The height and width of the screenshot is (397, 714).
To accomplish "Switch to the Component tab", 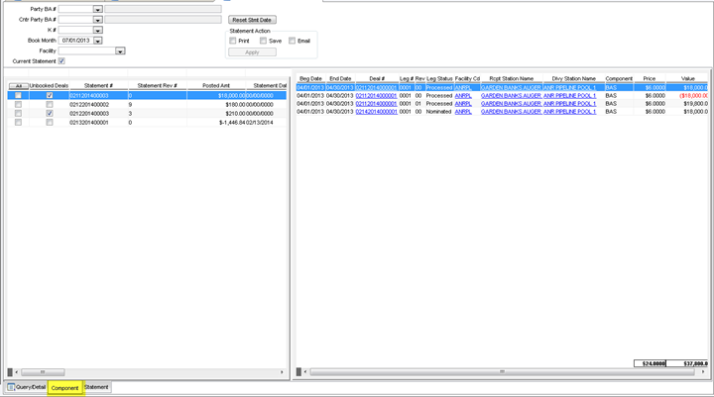I will (x=65, y=387).
